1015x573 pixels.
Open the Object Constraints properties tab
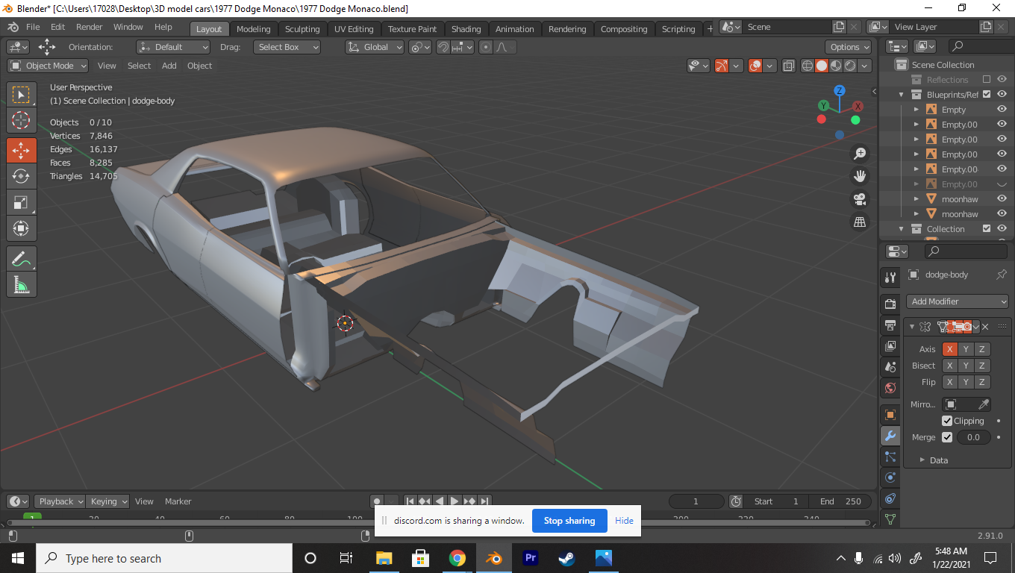pos(890,498)
